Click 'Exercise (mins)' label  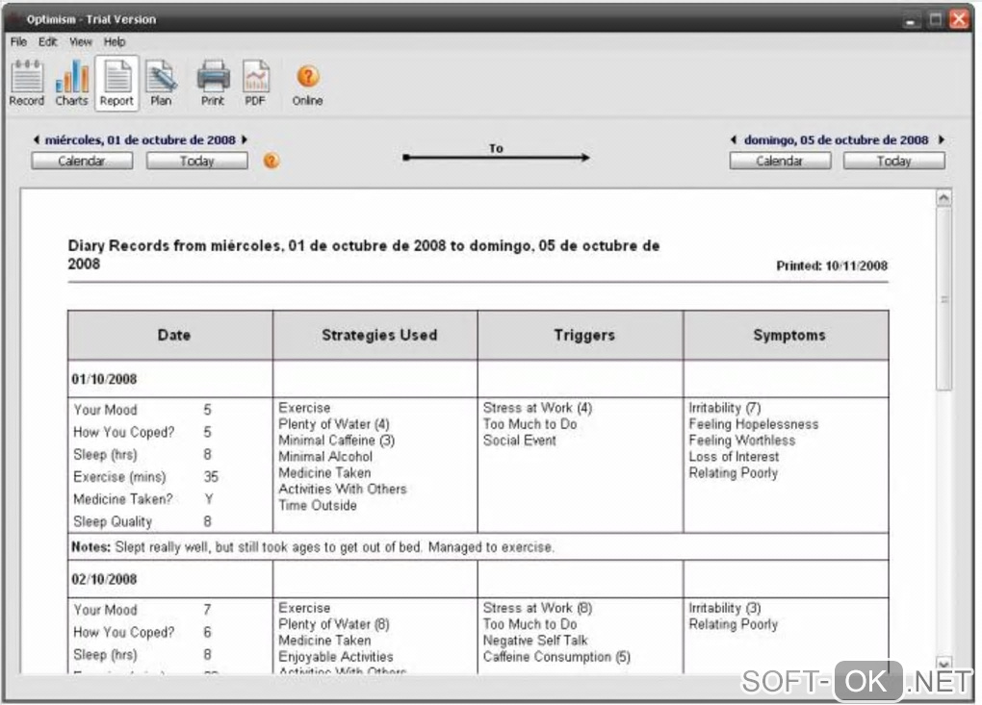[119, 477]
